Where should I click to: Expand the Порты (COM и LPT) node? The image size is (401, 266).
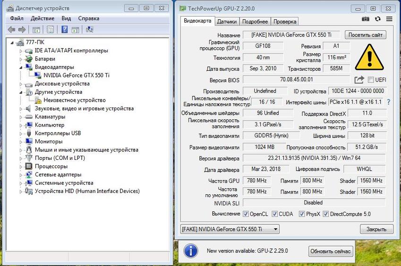coord(21,158)
